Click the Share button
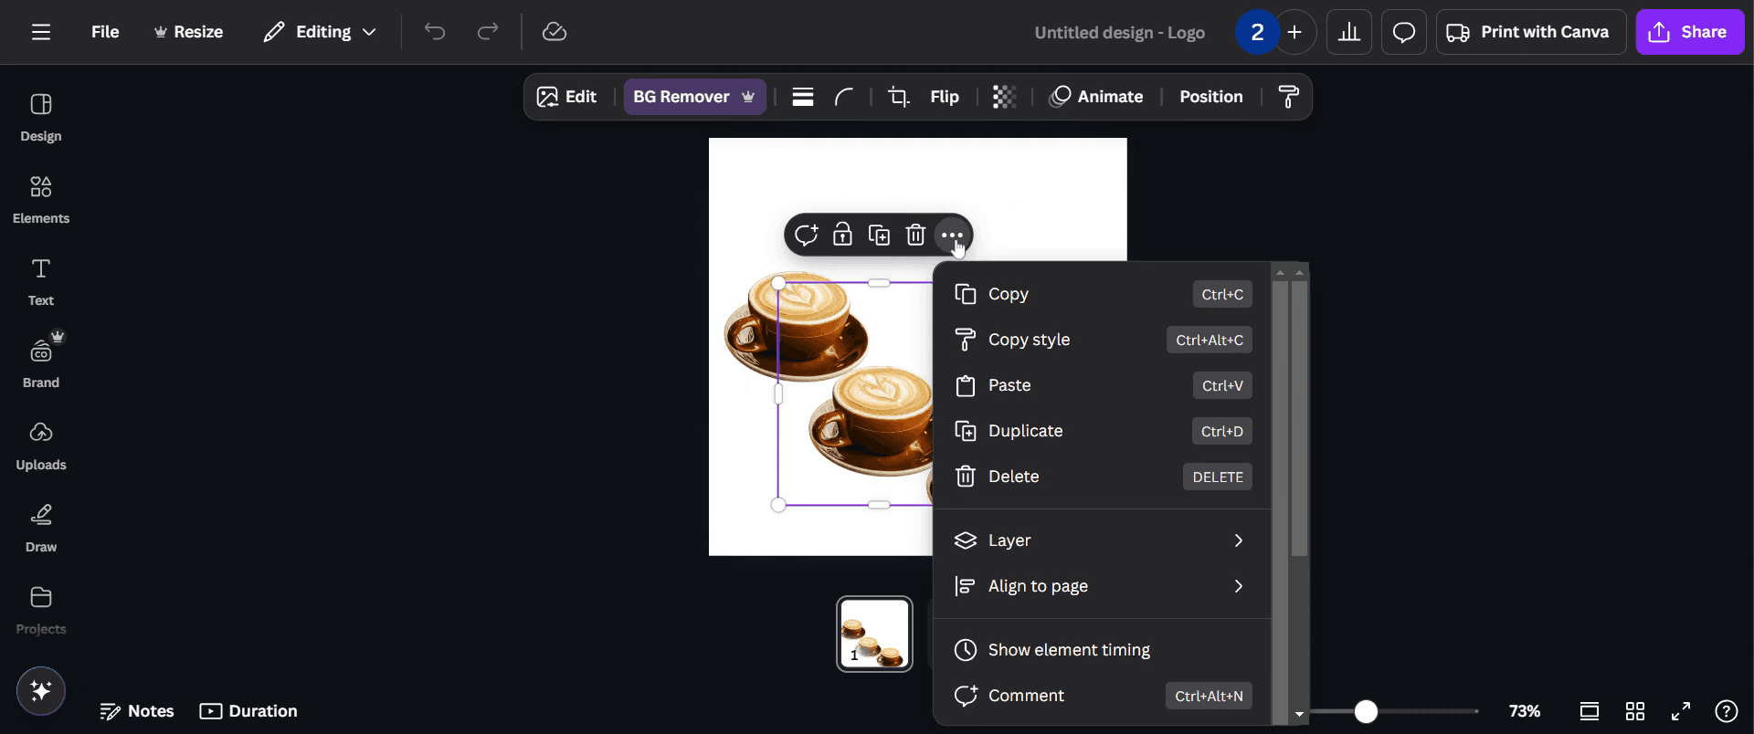Image resolution: width=1754 pixels, height=734 pixels. (1690, 32)
